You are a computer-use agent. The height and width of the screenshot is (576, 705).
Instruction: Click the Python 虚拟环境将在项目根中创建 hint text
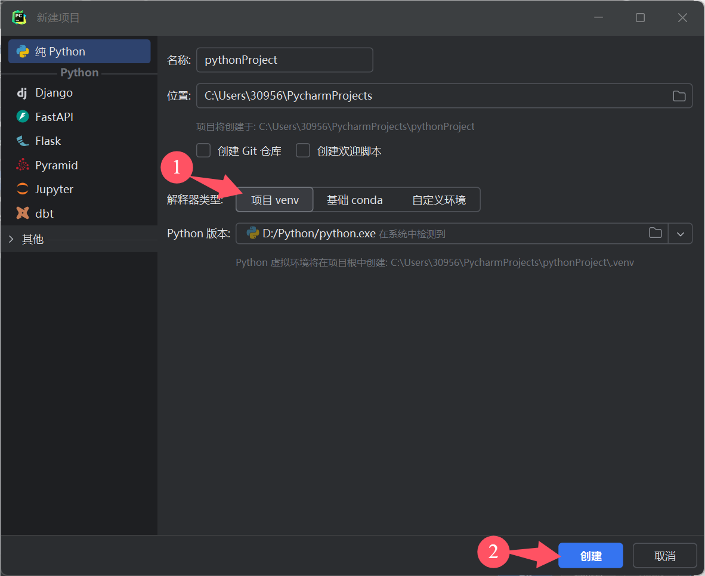click(x=435, y=262)
